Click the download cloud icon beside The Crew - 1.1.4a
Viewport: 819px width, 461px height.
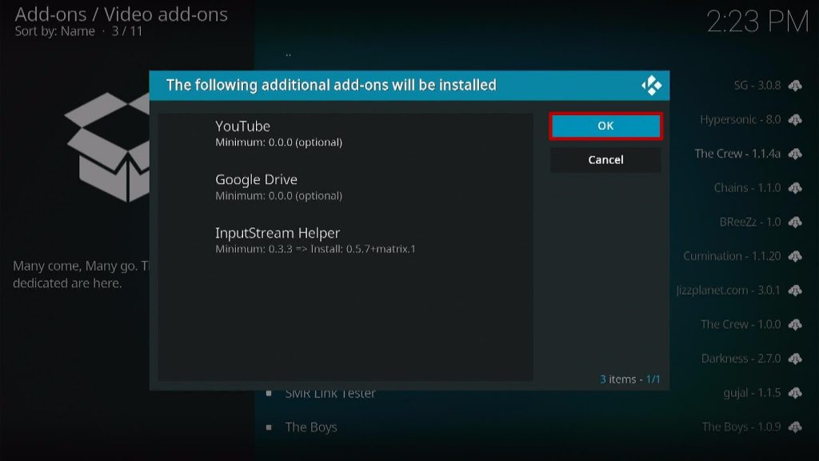(x=795, y=154)
